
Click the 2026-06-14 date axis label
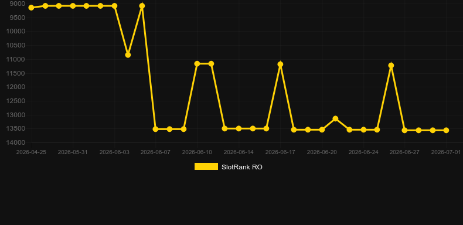239,152
